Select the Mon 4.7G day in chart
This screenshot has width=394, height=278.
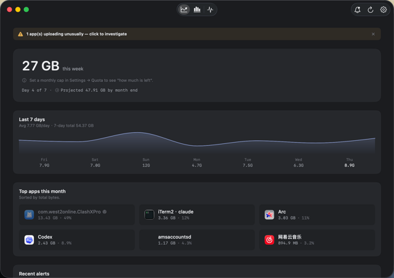(197, 162)
